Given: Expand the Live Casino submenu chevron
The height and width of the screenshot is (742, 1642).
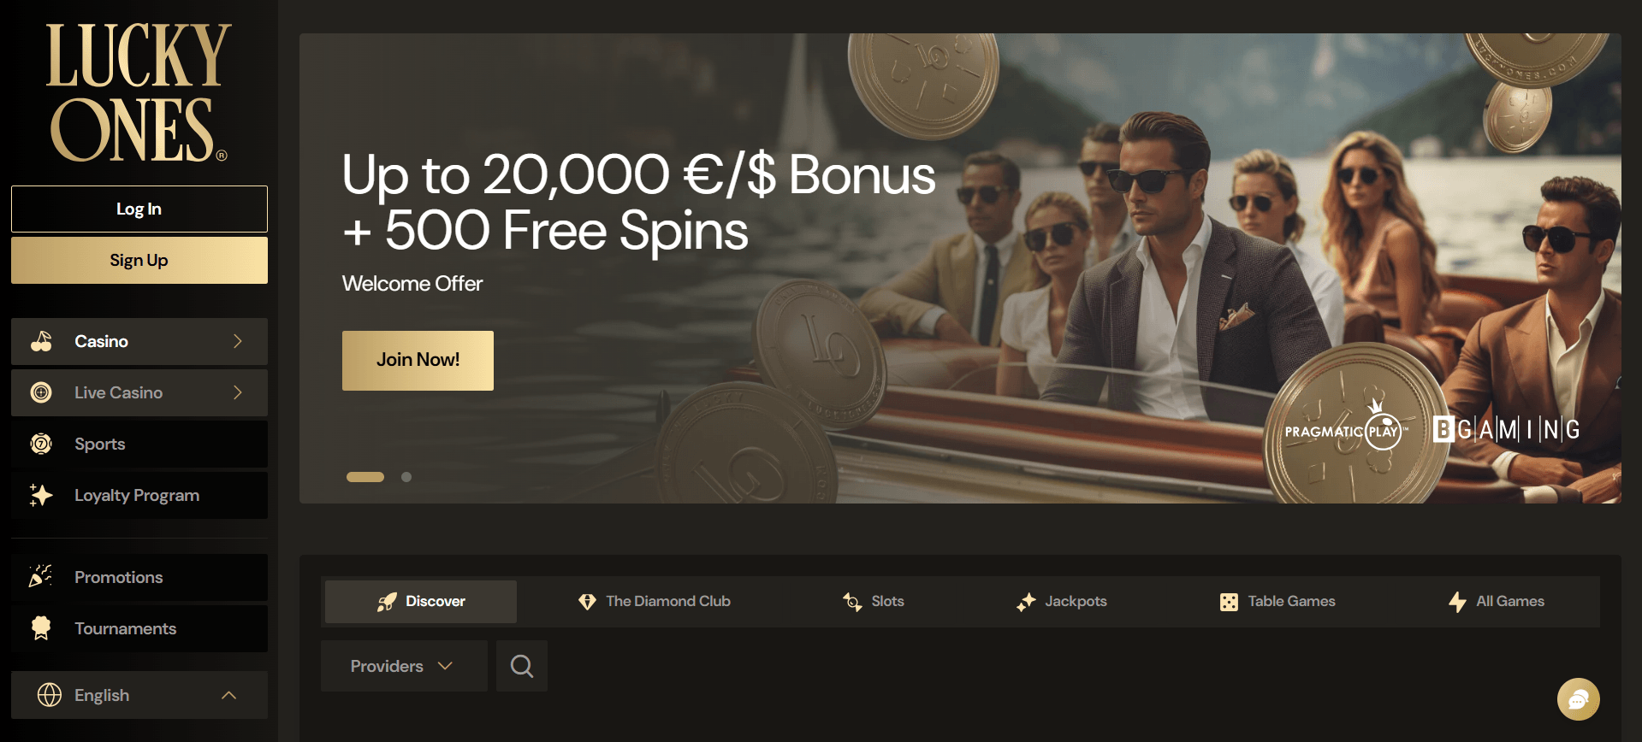Looking at the screenshot, I should pyautogui.click(x=238, y=392).
